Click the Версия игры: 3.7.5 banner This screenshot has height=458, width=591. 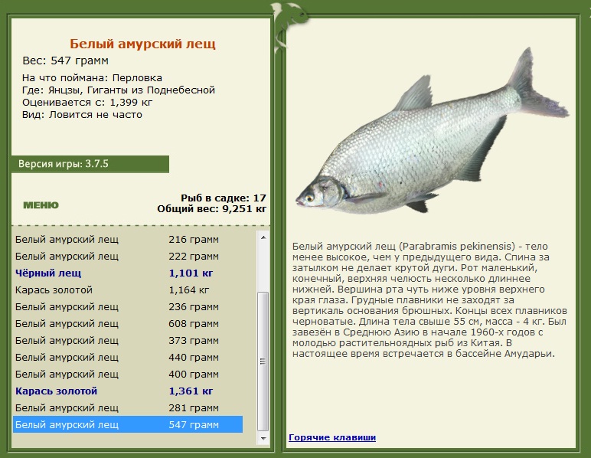tap(90, 164)
